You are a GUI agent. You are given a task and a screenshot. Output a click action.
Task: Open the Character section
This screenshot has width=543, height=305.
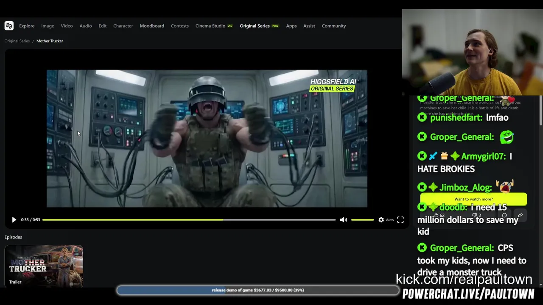tap(123, 26)
